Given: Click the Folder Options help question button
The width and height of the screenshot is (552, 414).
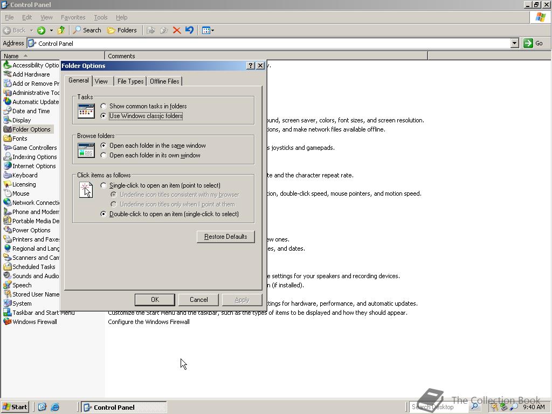Looking at the screenshot, I should coord(250,66).
